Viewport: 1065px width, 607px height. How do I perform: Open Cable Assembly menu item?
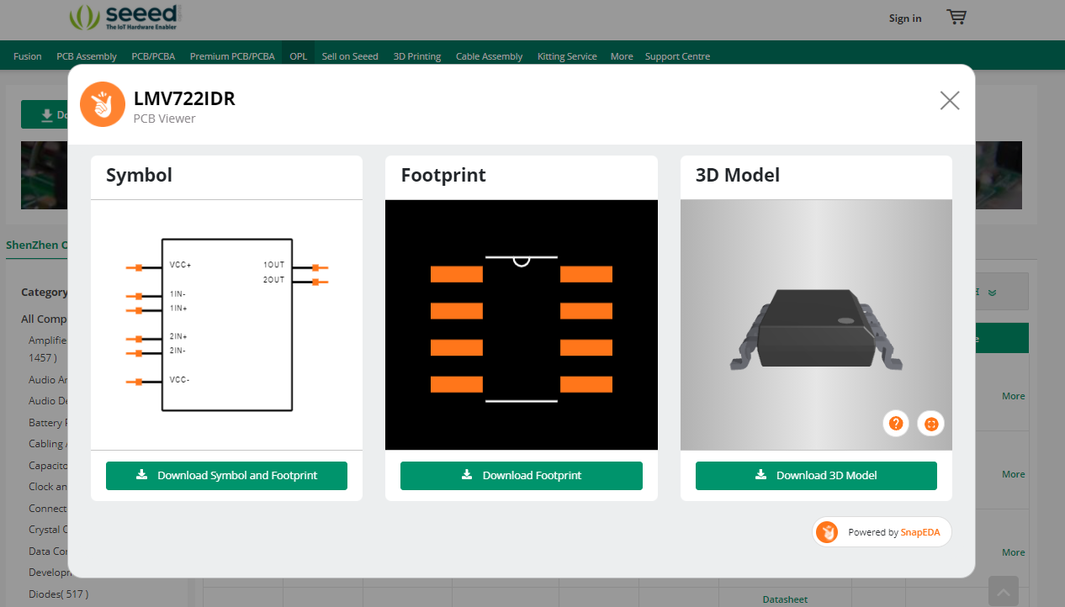(490, 56)
